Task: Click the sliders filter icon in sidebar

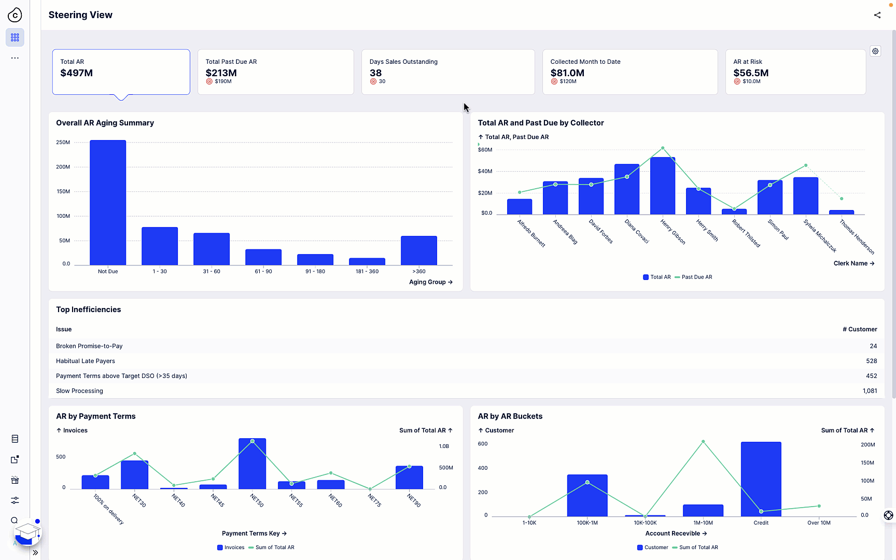Action: pos(15,500)
